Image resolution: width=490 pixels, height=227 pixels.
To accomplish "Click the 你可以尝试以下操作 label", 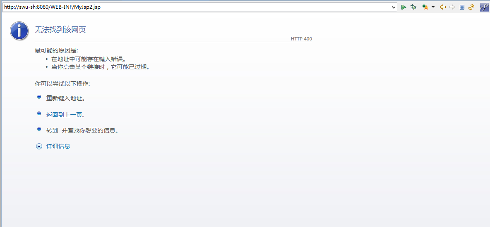I will 62,84.
